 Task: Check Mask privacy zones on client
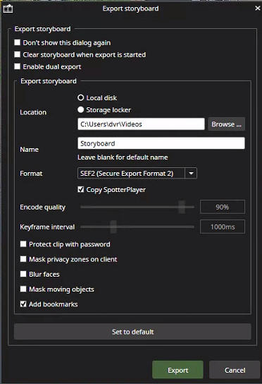[23, 259]
